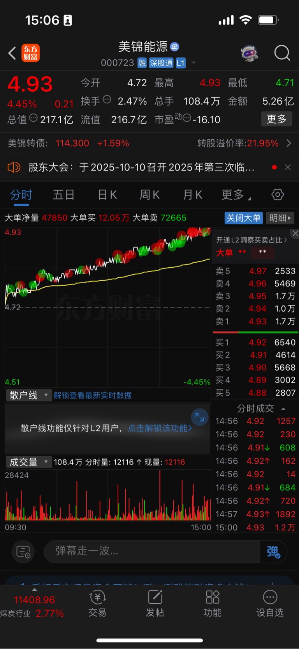Open the robot assistant avatar

[250, 53]
